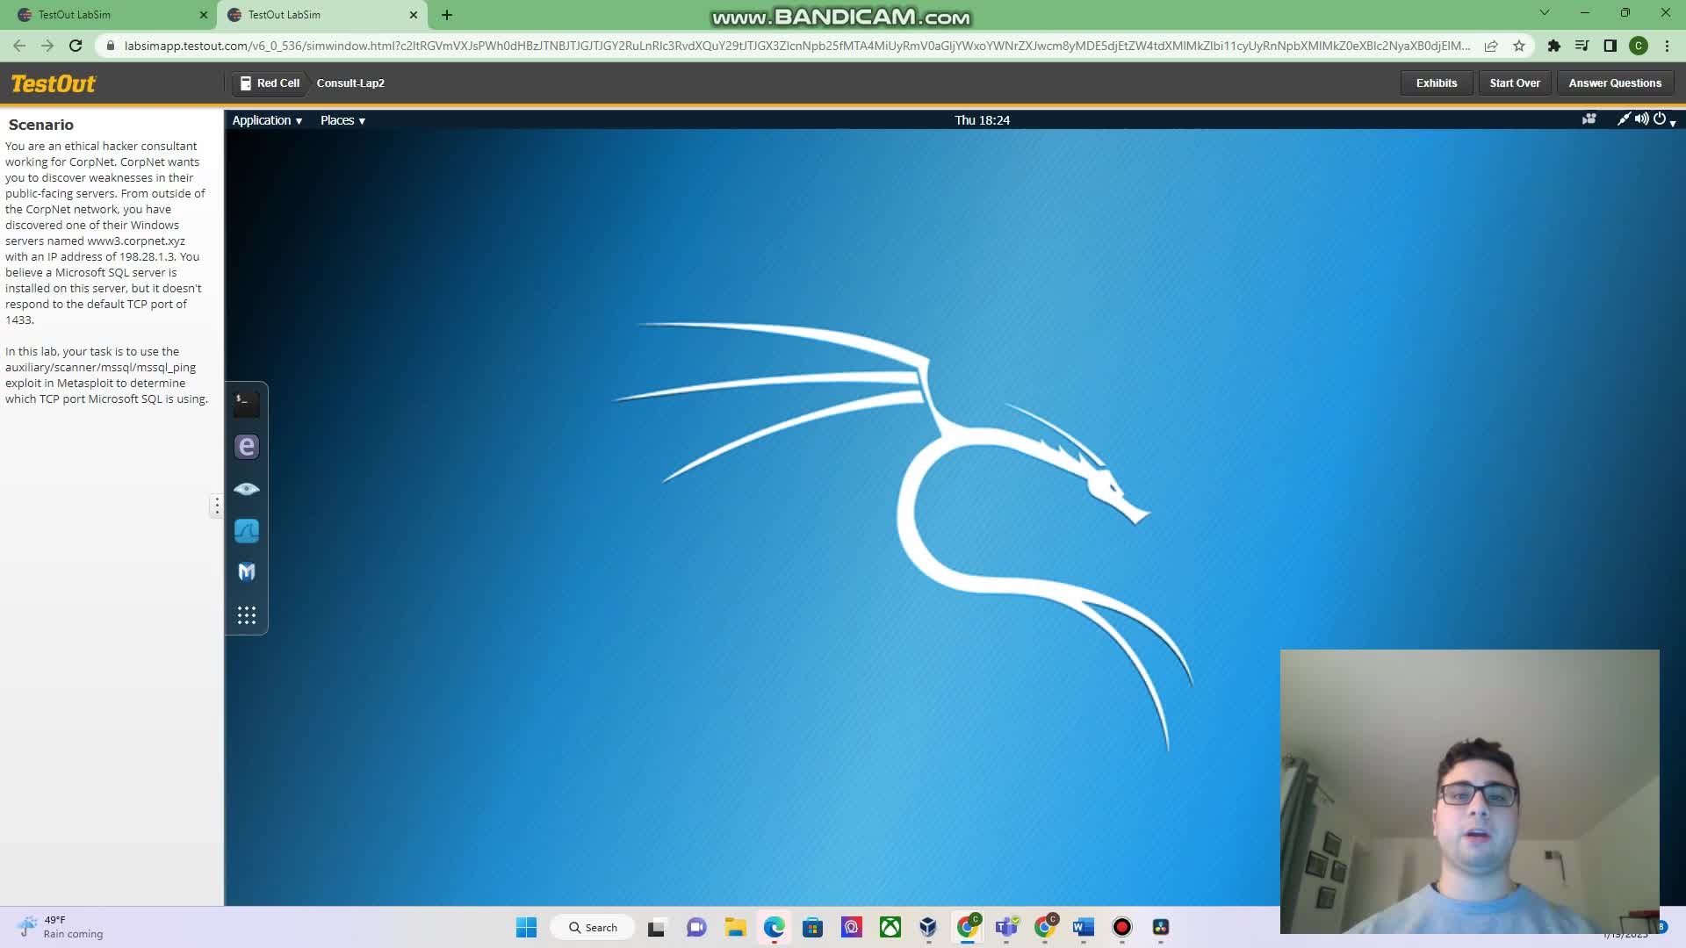The height and width of the screenshot is (948, 1686).
Task: Launch Wireshark from the Kali dock
Action: point(246,530)
